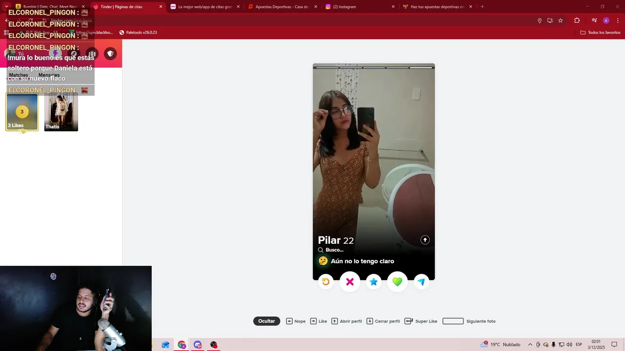Open the Thatis match thumbnail
Viewport: 625px width, 351px height.
61,112
